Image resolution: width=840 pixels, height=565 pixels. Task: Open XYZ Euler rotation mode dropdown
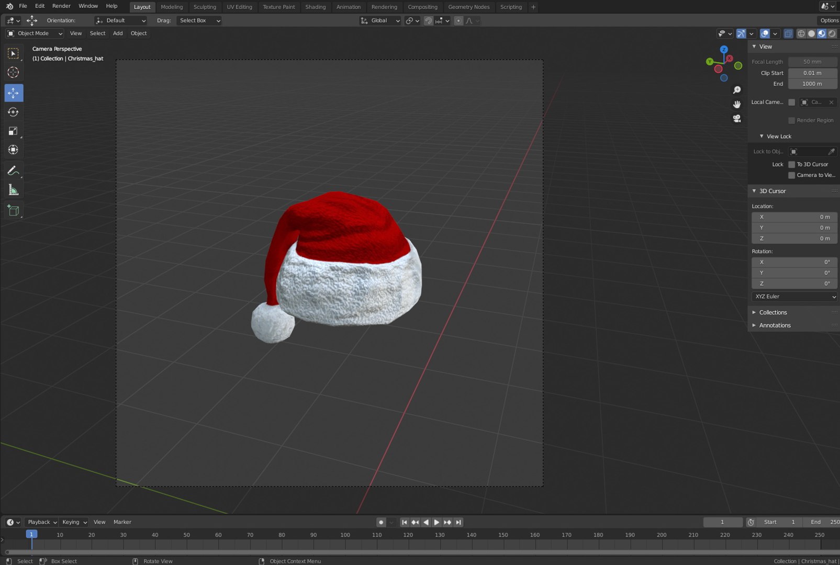tap(794, 297)
